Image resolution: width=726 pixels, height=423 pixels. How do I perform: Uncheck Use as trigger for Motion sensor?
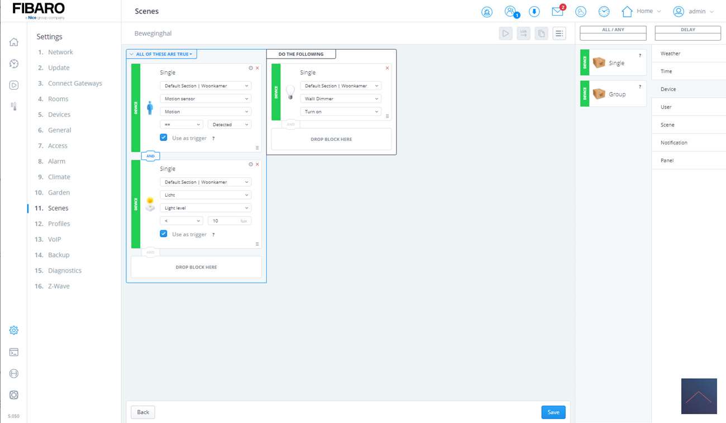(x=164, y=138)
